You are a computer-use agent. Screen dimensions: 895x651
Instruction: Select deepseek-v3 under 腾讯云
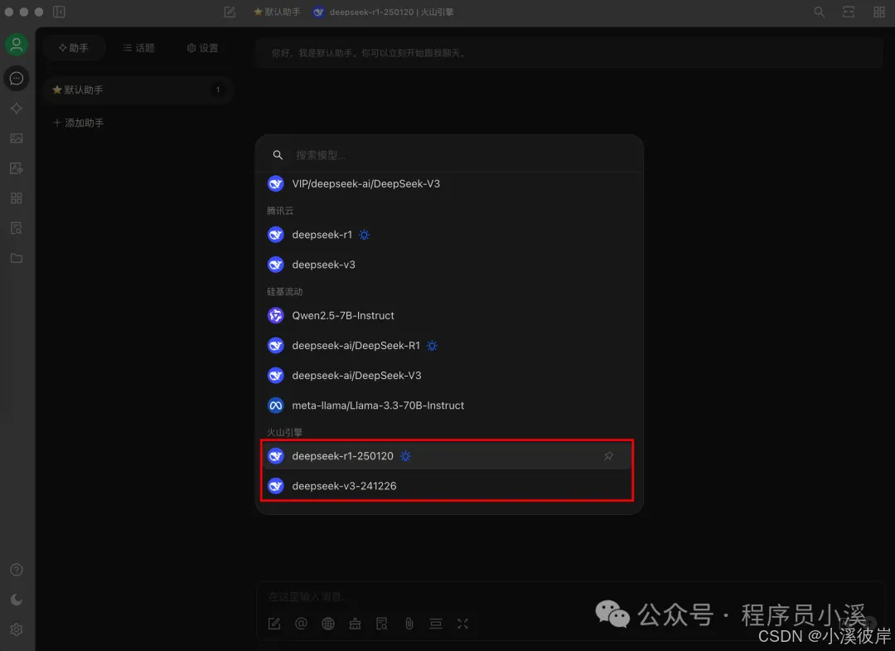point(449,265)
